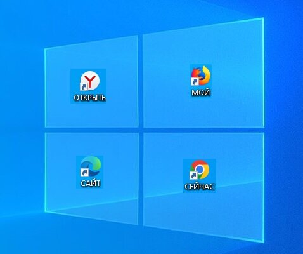This screenshot has width=303, height=254.
Task: Click the МОЙ label under Firefox icon
Action: click(x=201, y=93)
